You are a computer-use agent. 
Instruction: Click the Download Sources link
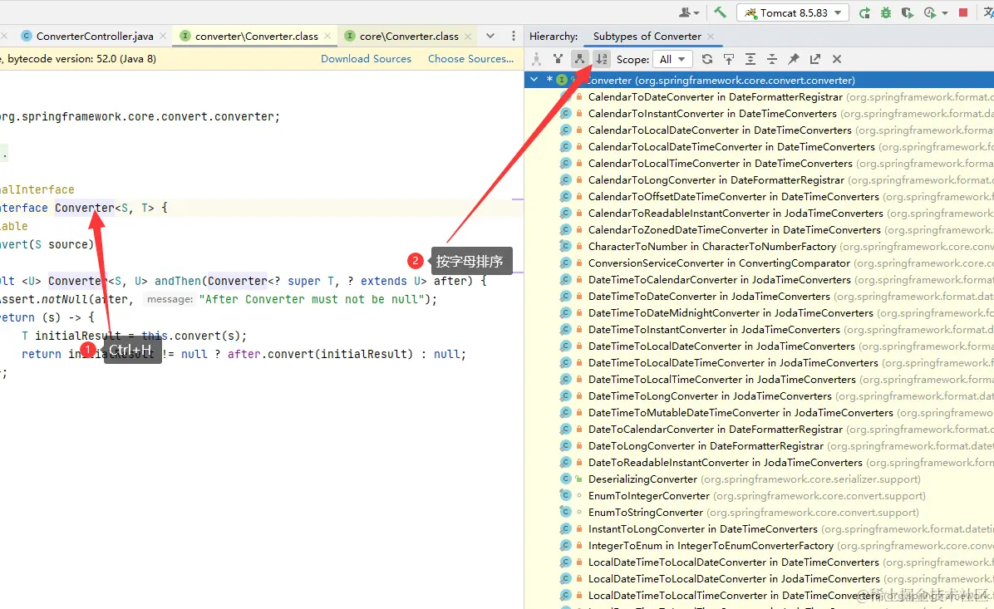(366, 59)
